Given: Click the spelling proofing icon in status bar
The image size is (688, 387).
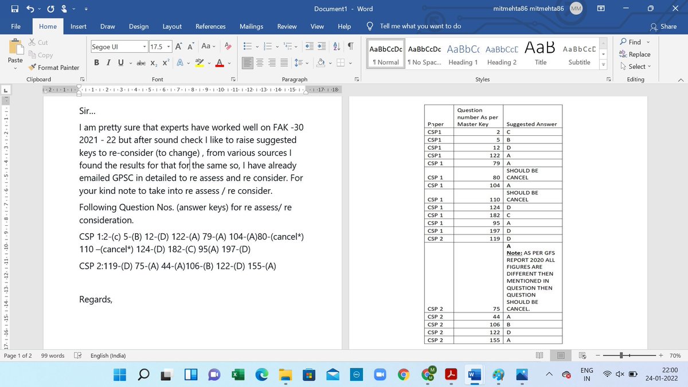Looking at the screenshot, I should (x=77, y=355).
